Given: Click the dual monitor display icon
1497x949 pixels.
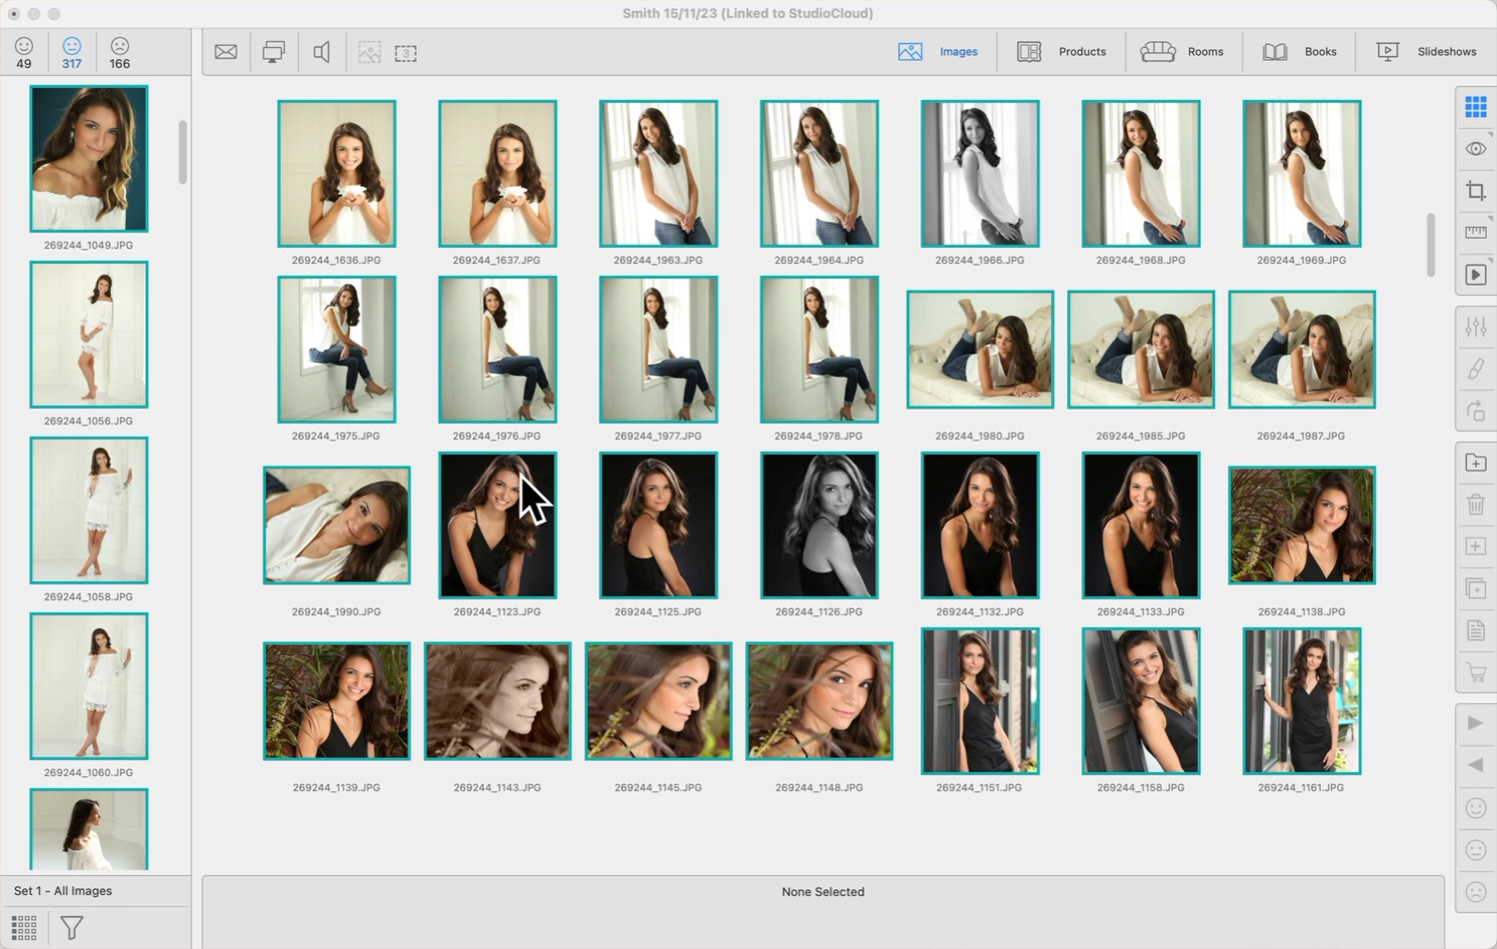Looking at the screenshot, I should tap(273, 52).
